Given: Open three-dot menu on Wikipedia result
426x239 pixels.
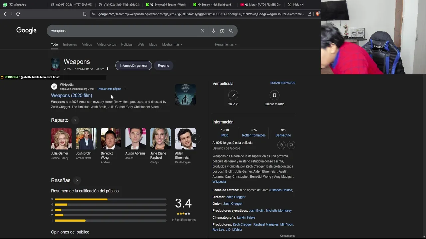Looking at the screenshot, I should pyautogui.click(x=125, y=89).
